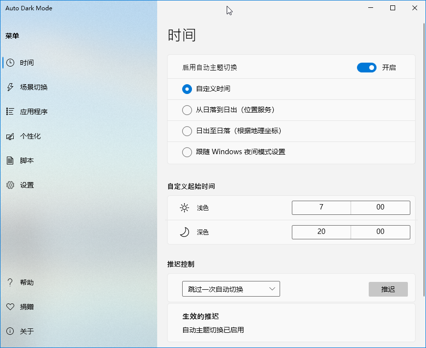Maximize the Auto Dark Mode window

[x=393, y=8]
